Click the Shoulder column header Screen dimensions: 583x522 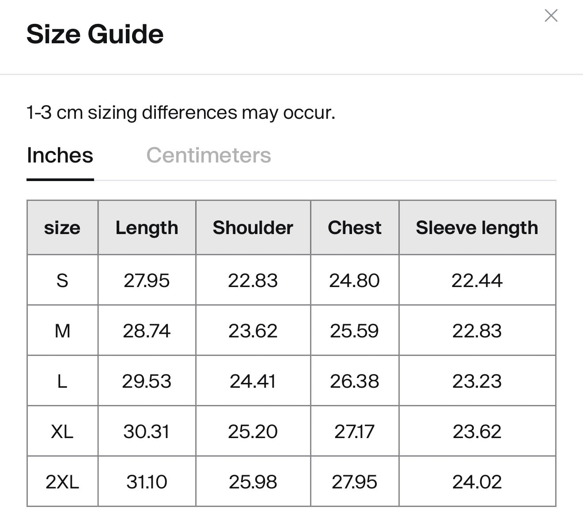[253, 228]
